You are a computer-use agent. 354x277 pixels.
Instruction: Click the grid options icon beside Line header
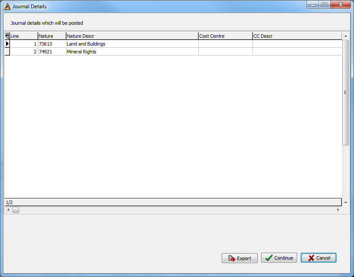[7, 36]
